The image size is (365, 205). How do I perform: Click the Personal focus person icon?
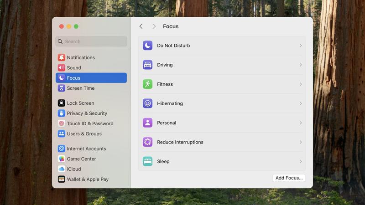(x=147, y=123)
